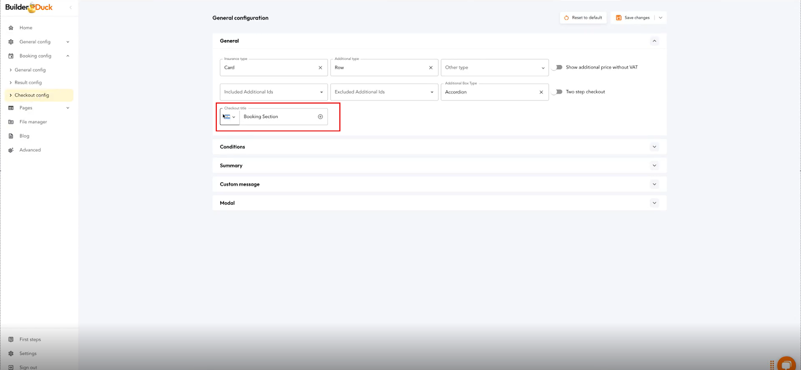Click the Blog document icon
This screenshot has width=801, height=370.
coord(11,136)
